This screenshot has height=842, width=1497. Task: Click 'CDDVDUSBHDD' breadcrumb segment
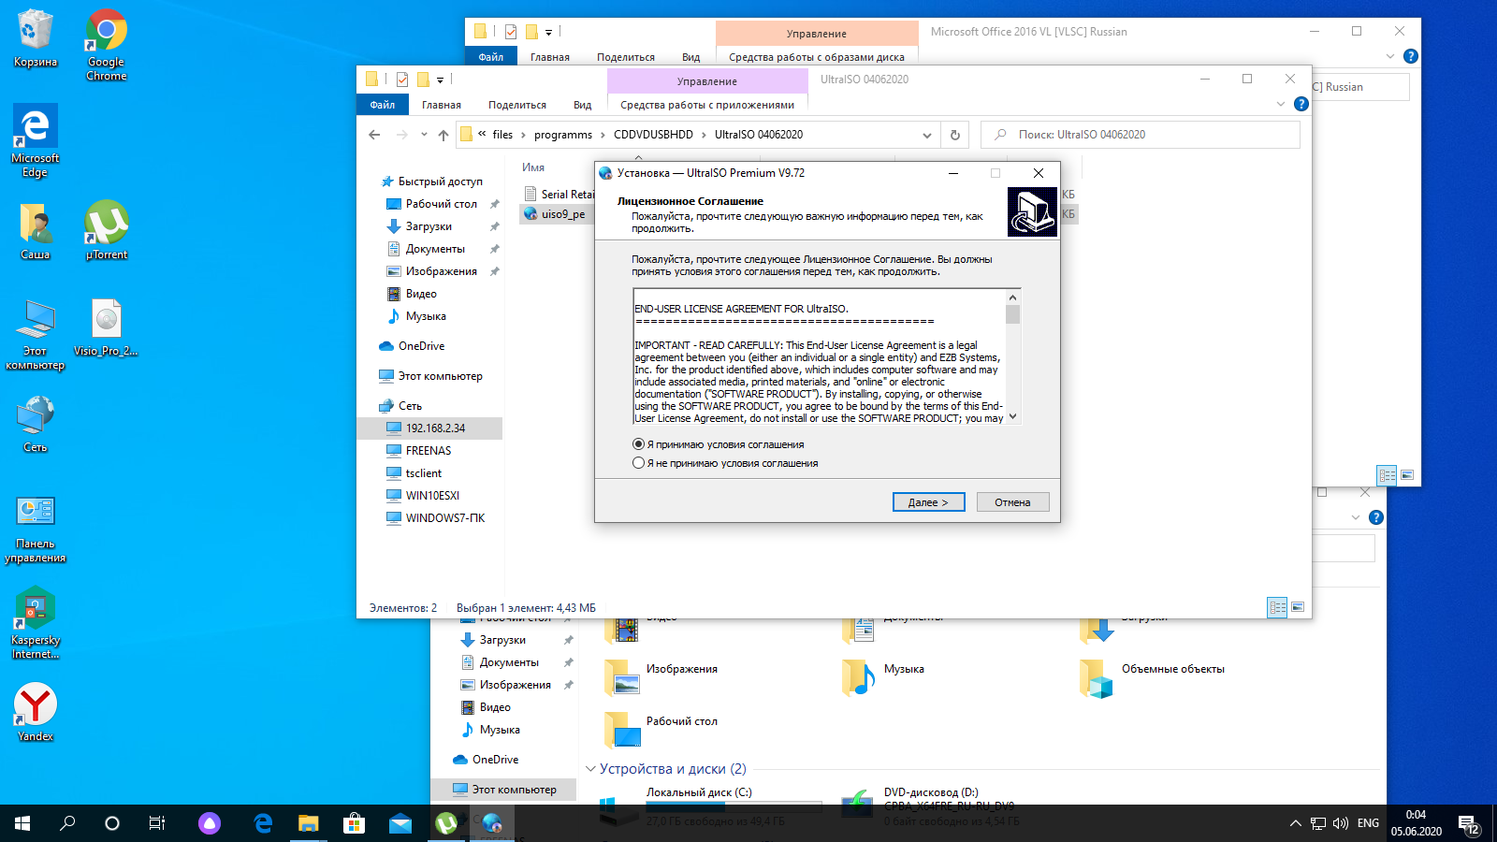coord(653,135)
